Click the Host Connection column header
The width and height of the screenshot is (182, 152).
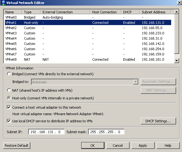pos(106,12)
